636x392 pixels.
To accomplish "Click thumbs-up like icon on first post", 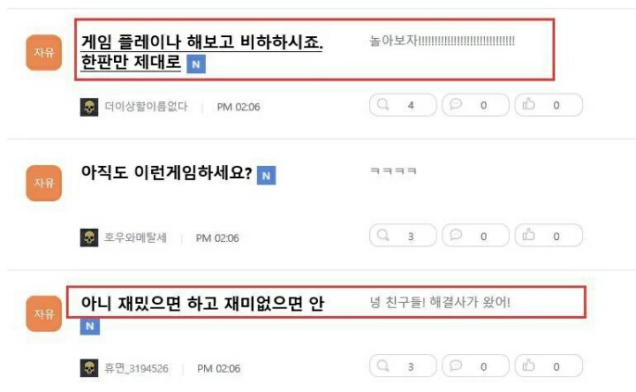I will pyautogui.click(x=528, y=104).
